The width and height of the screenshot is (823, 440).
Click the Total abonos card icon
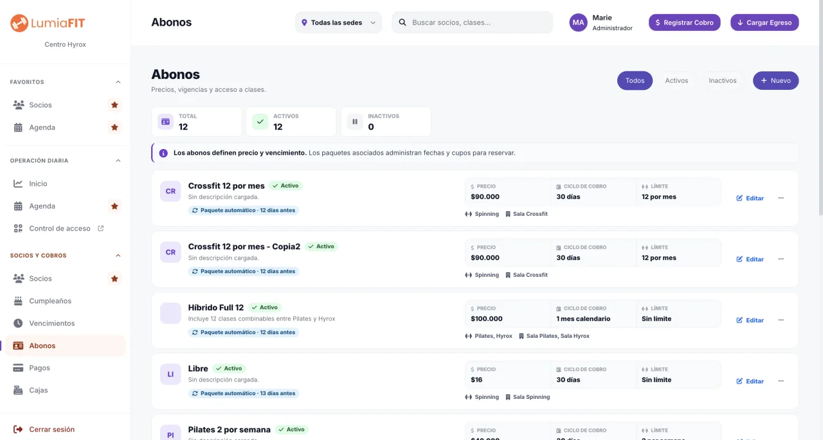[x=166, y=121]
